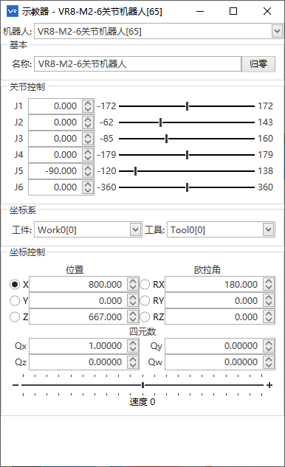Click the J5 slider handle

135,171
